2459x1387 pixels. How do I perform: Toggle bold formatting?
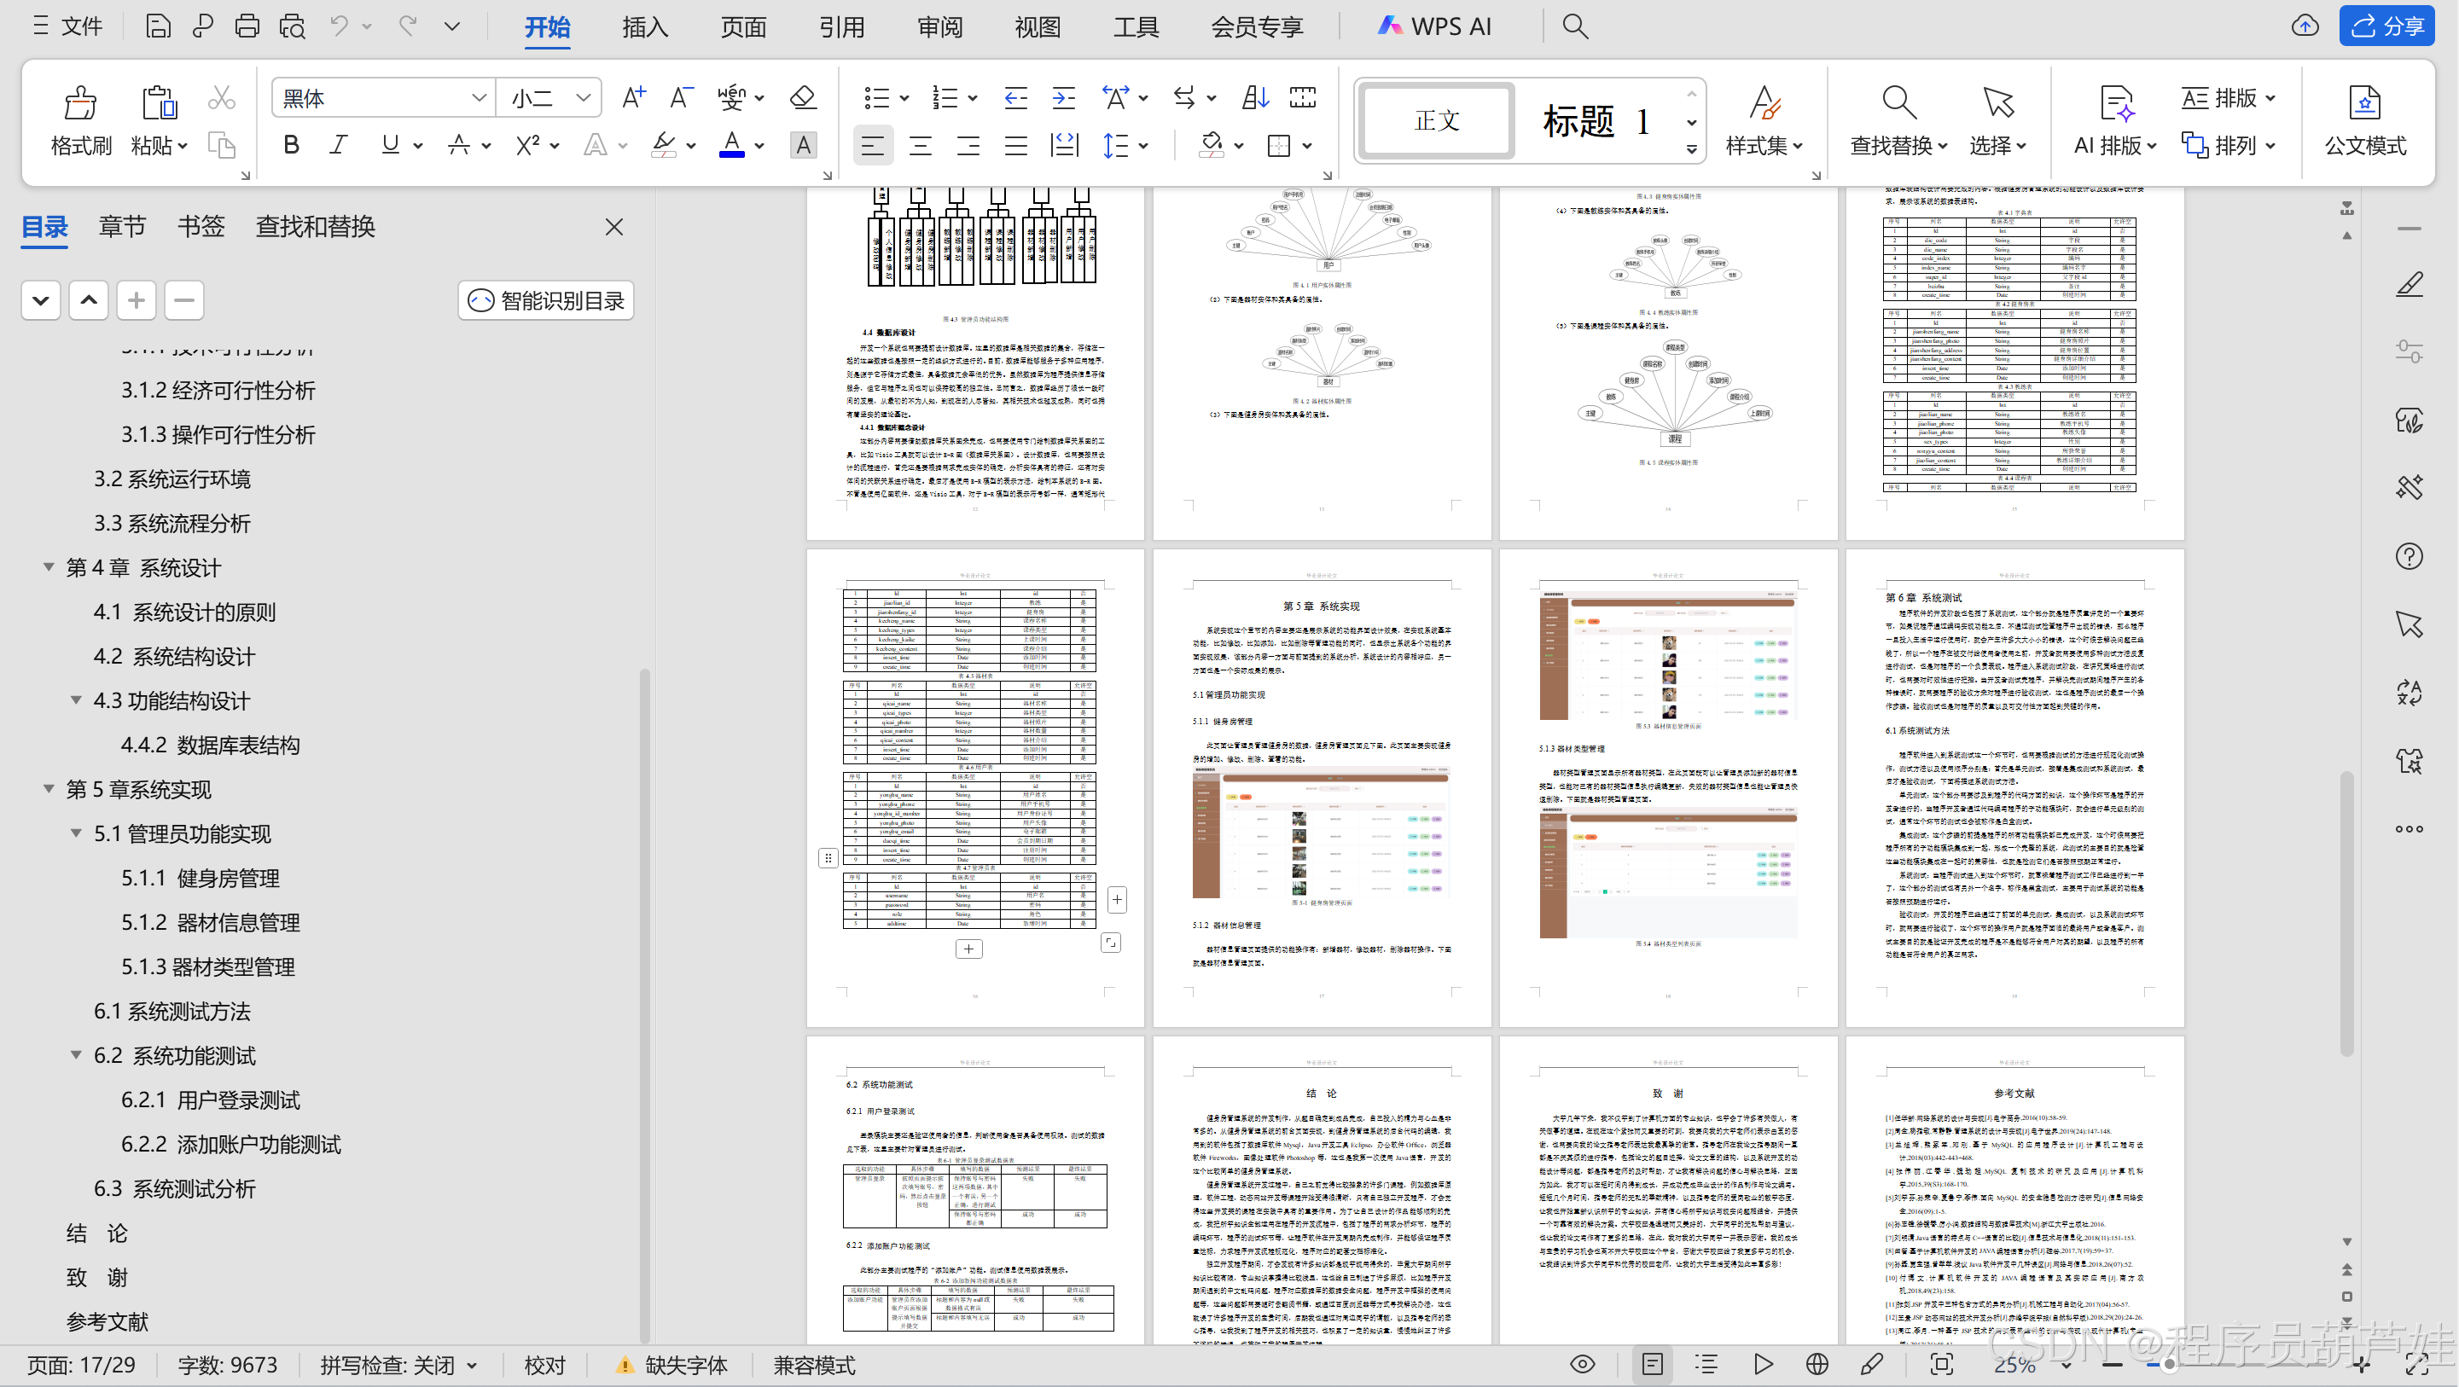click(291, 145)
